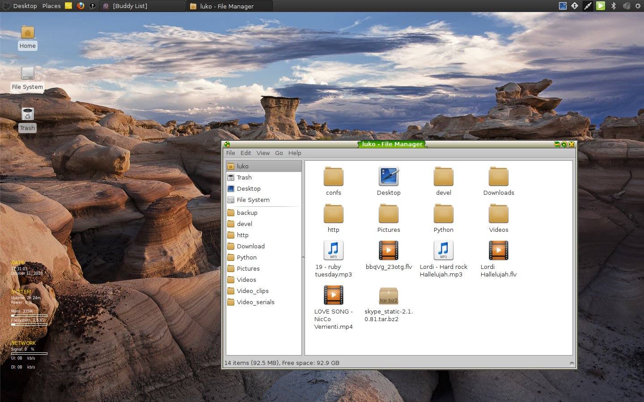The image size is (644, 402).
Task: Open the confs folder
Action: point(333,177)
